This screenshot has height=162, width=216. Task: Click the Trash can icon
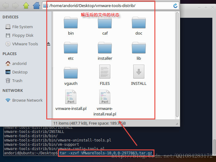[8, 81]
